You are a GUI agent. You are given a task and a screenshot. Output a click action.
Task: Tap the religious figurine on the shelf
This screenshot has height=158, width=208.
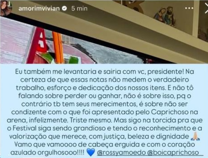tap(164, 16)
